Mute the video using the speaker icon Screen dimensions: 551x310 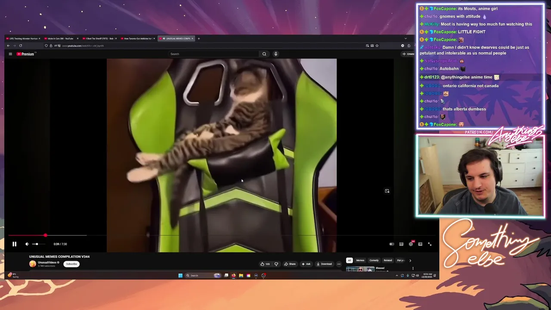tap(27, 244)
